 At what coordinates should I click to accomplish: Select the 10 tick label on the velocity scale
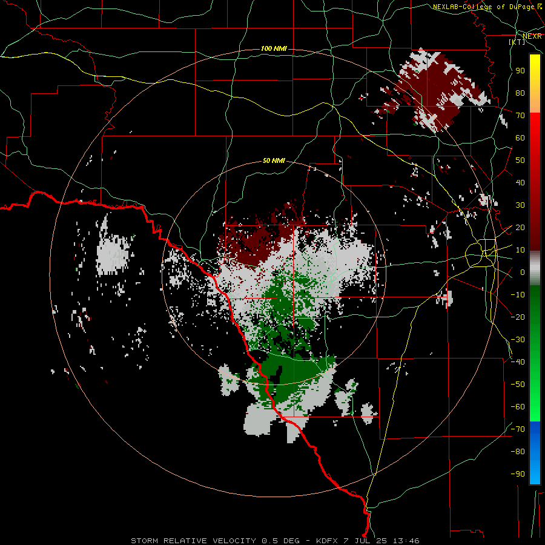click(x=520, y=250)
